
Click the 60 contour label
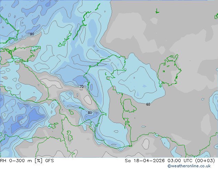(148, 104)
